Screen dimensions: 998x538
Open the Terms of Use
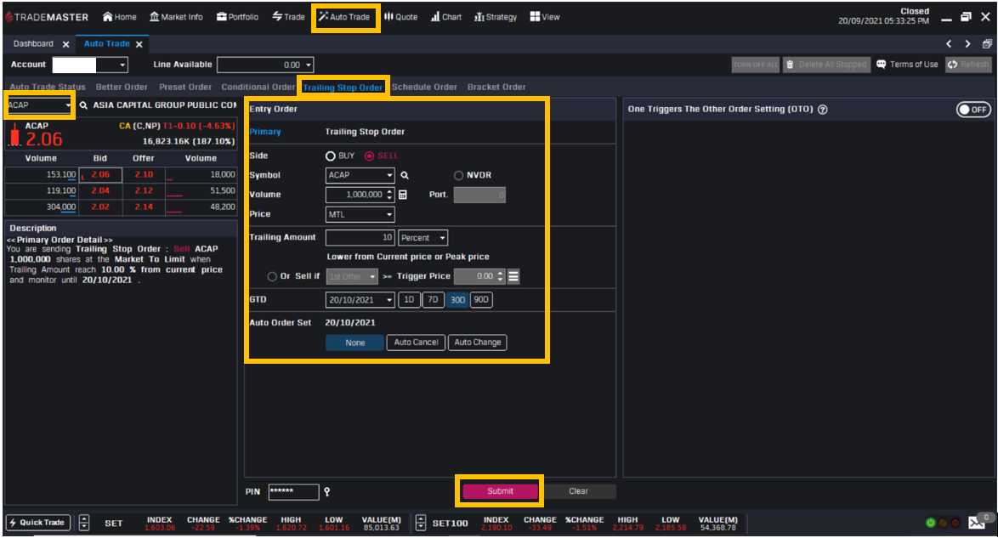click(907, 65)
